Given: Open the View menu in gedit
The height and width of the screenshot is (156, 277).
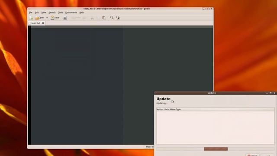Looking at the screenshot, I should 43,13.
